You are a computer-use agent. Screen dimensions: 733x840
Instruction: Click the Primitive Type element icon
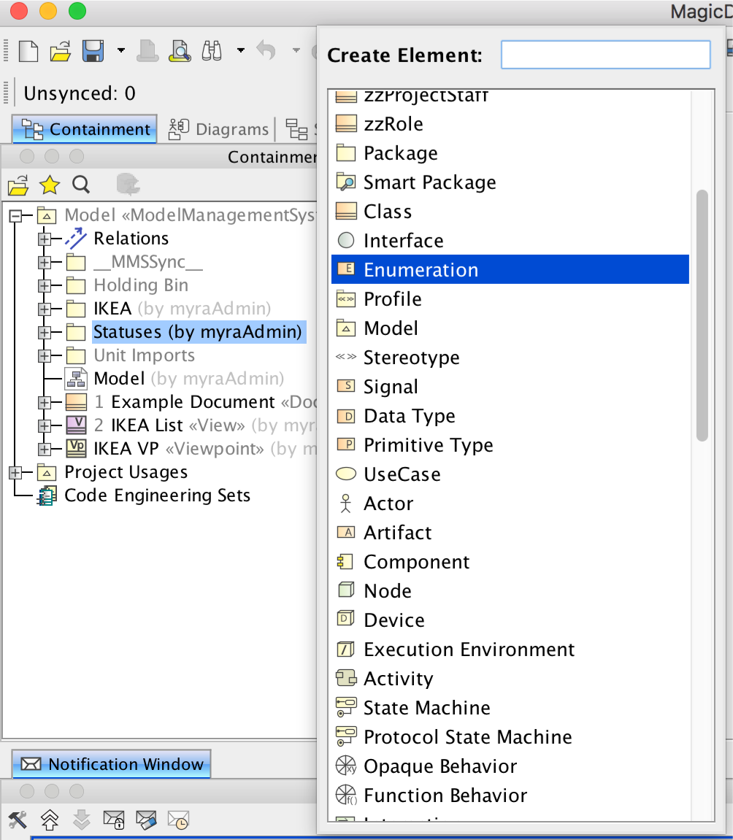[x=345, y=444]
